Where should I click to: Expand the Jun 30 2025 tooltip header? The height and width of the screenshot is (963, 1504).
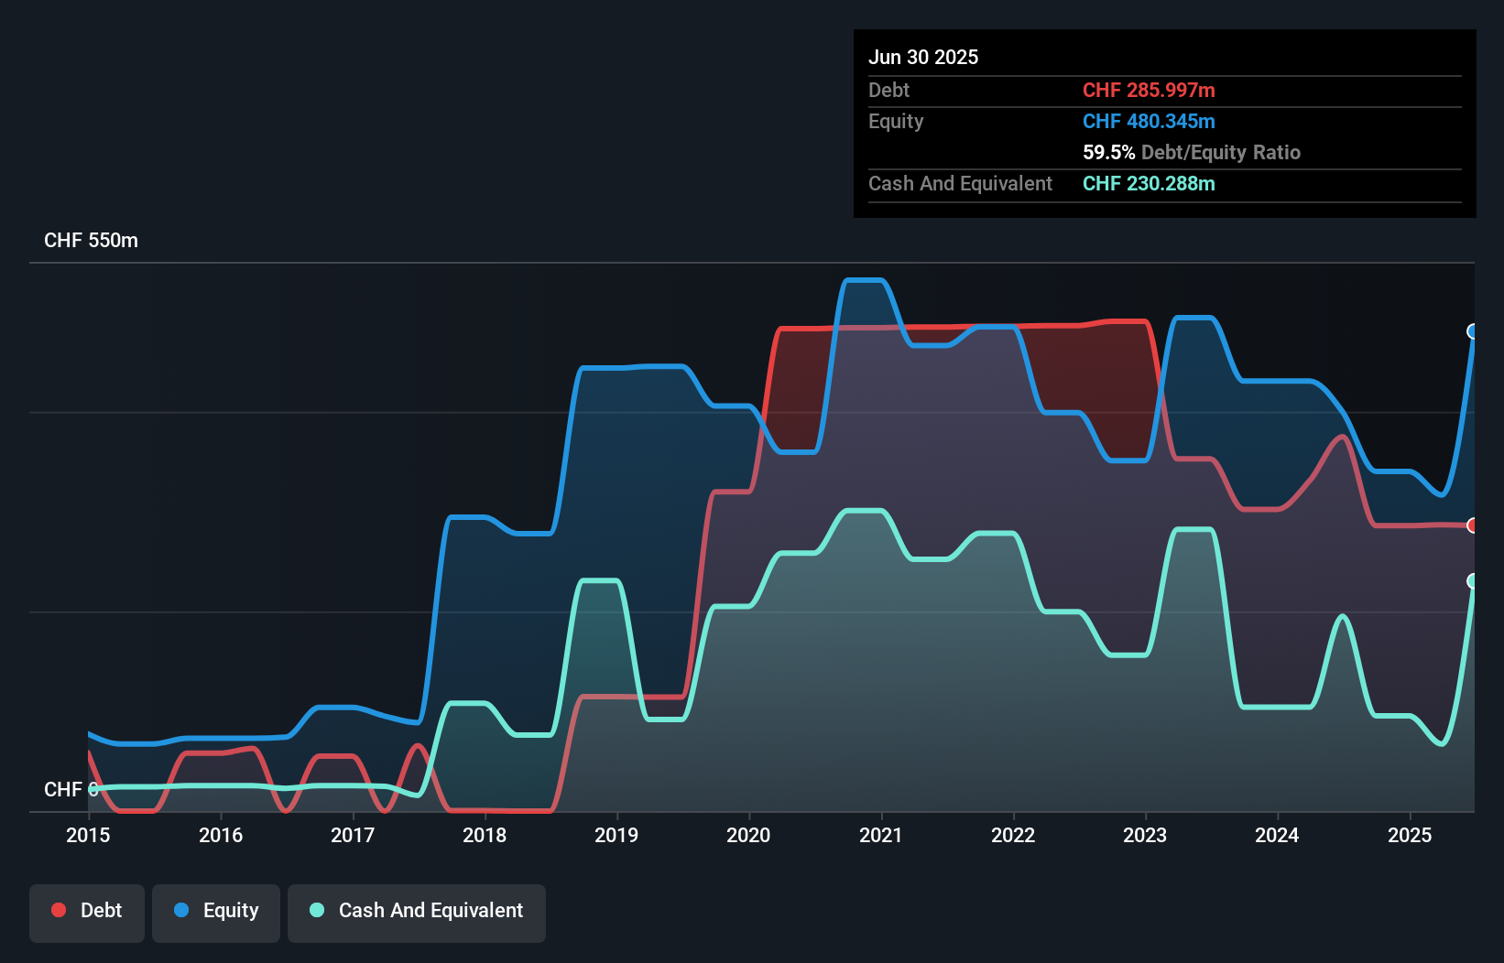923,57
